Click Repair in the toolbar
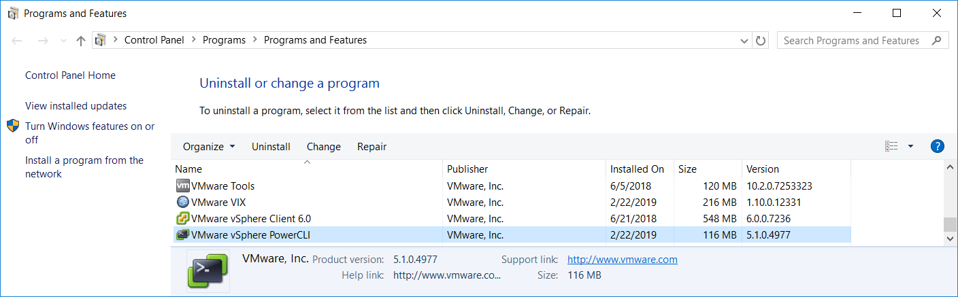 [x=371, y=147]
